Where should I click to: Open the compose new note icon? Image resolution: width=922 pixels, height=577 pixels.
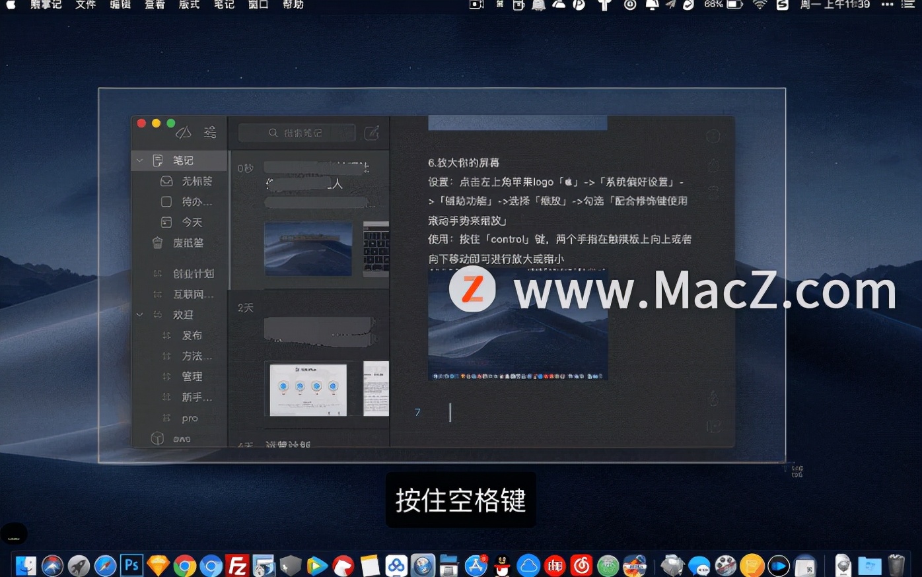click(371, 132)
